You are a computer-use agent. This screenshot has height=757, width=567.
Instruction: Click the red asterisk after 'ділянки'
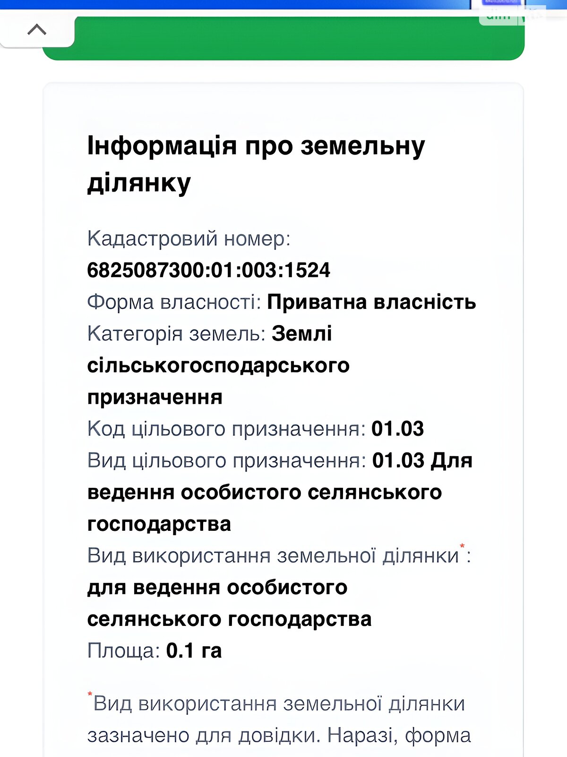[462, 546]
